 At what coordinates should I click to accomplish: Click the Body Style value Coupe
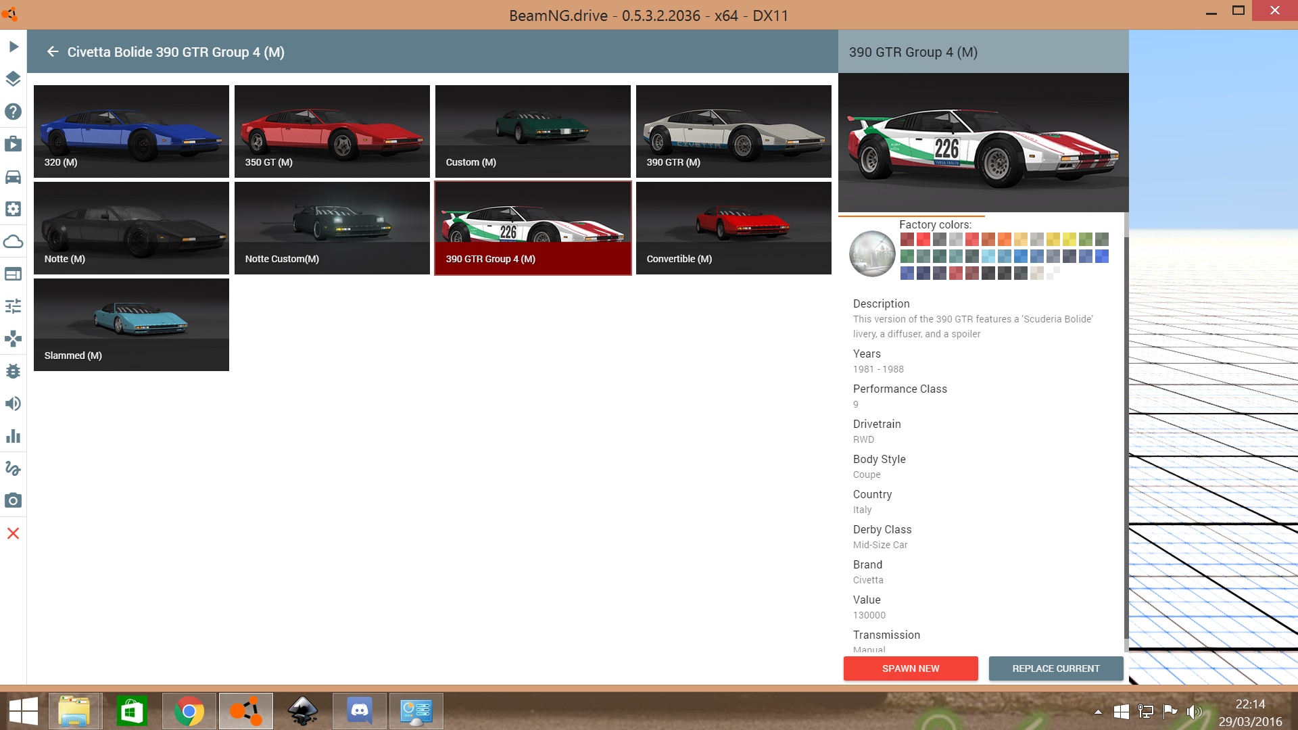pos(867,474)
